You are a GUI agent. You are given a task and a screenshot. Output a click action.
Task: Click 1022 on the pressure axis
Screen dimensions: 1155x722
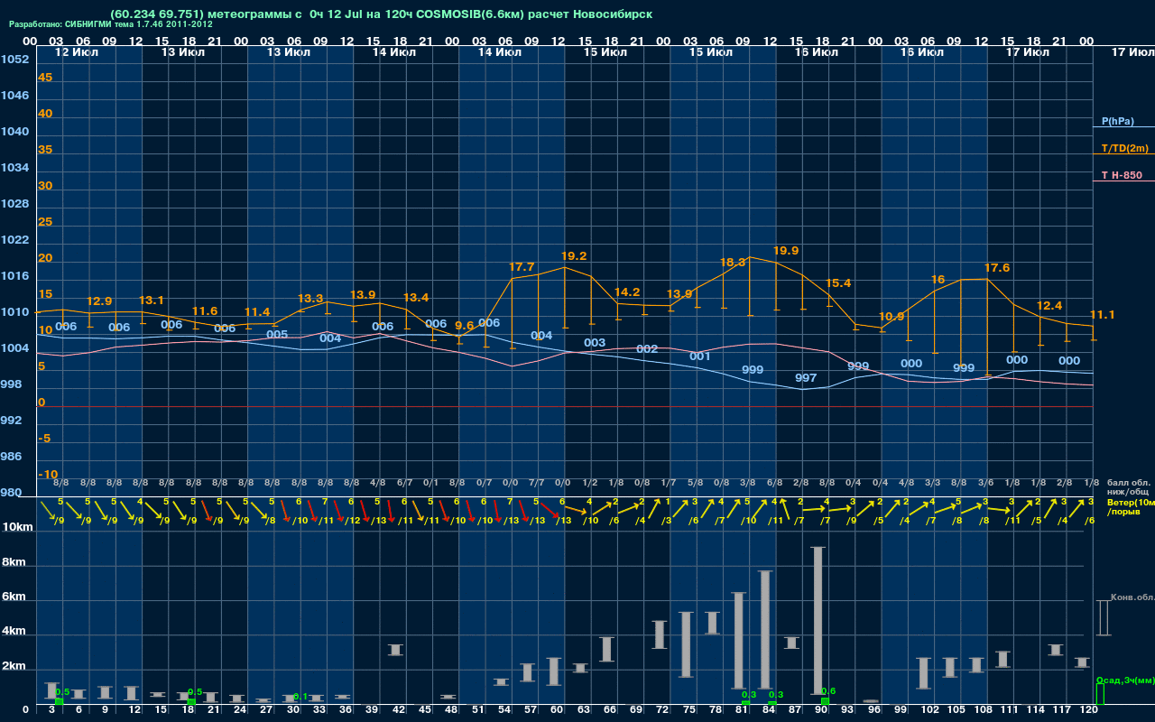[15, 240]
